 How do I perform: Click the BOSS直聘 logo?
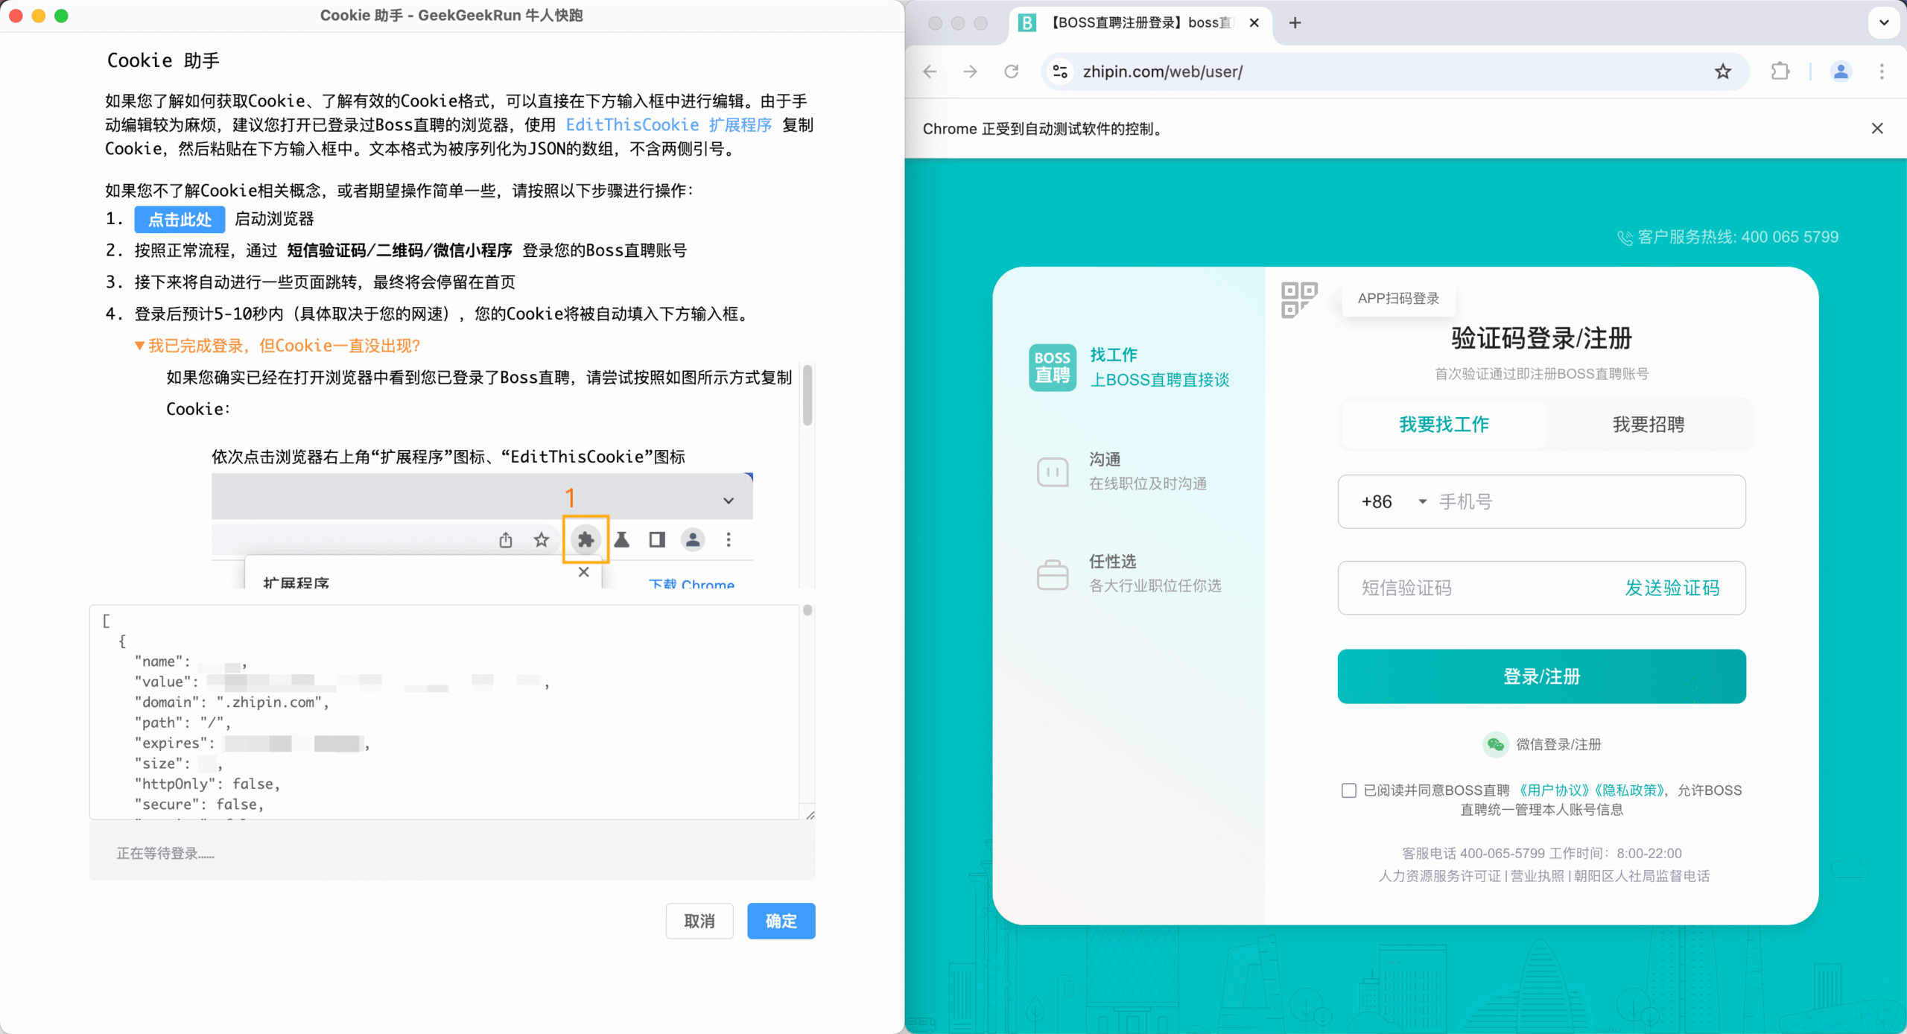(x=1052, y=367)
